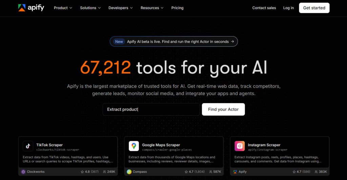Open the TikTok Scraper app icon
Viewport: 347px width, 180px height.
click(28, 146)
